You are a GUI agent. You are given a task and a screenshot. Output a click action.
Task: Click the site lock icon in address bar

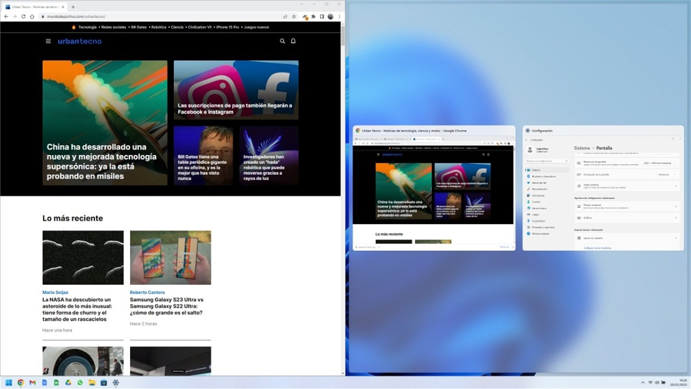pyautogui.click(x=43, y=16)
